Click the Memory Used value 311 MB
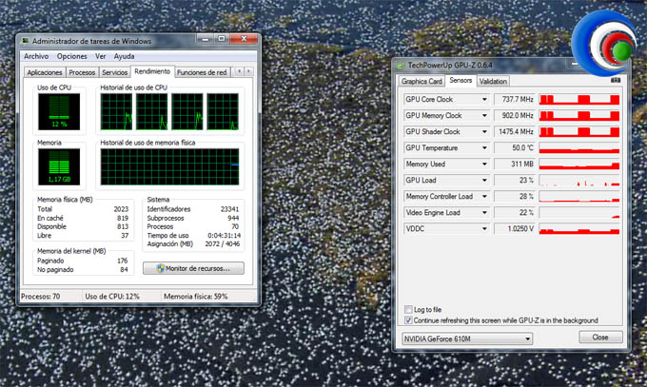Viewport: 647px width, 387px height. tap(515, 164)
